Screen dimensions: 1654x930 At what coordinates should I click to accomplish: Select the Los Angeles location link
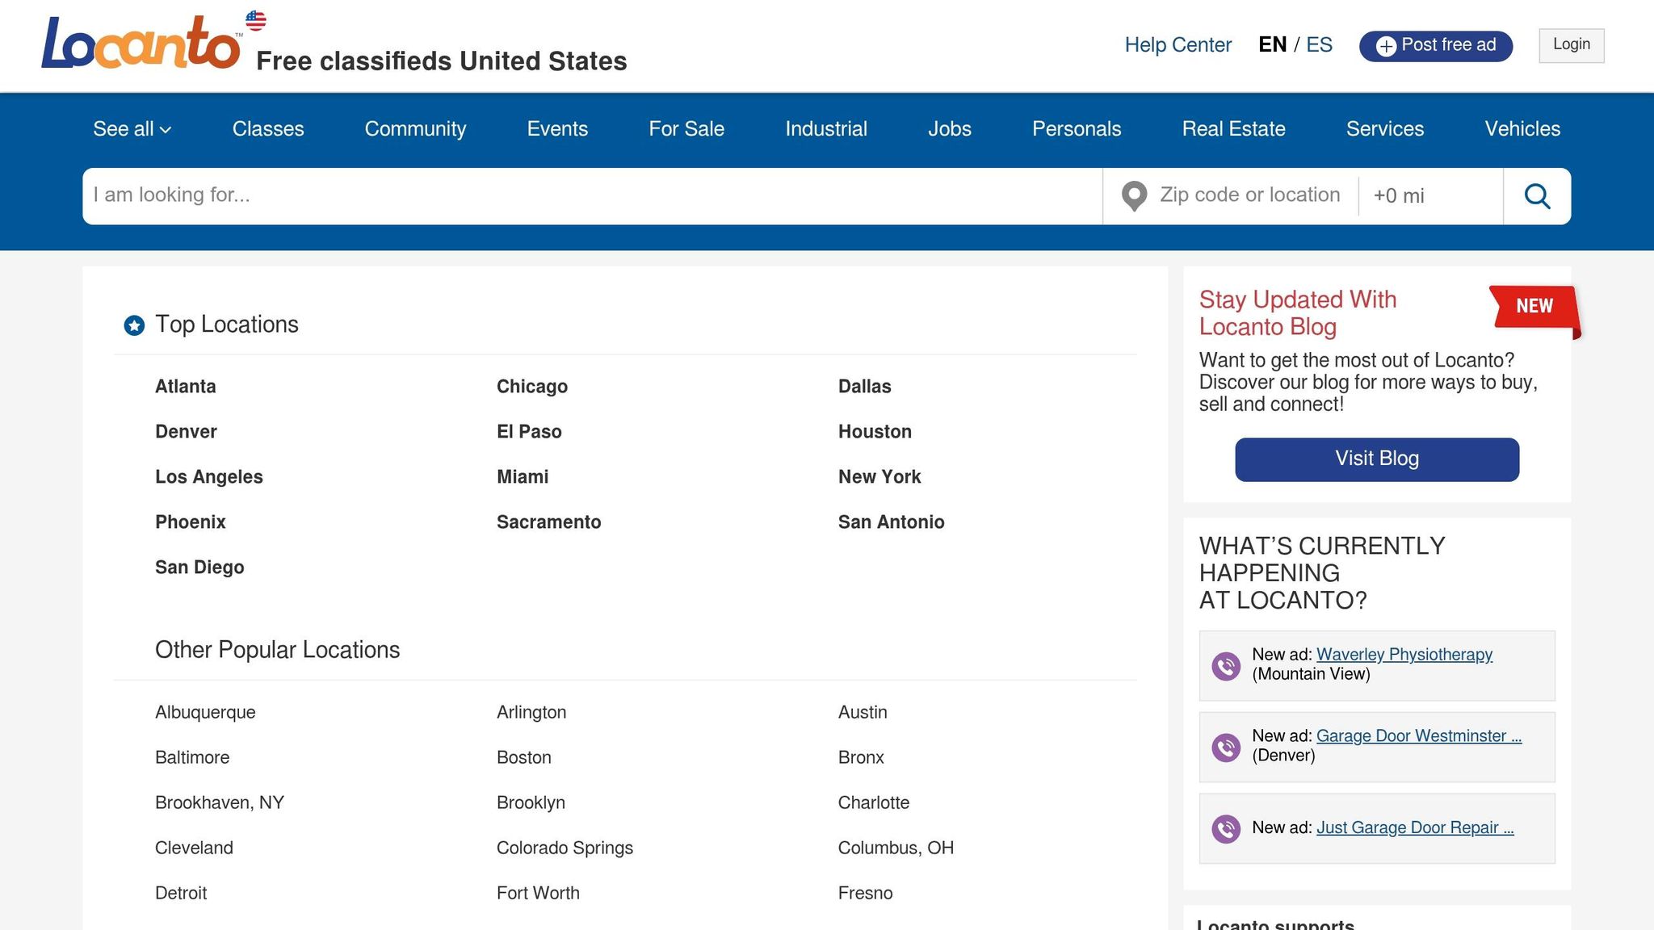pos(208,477)
